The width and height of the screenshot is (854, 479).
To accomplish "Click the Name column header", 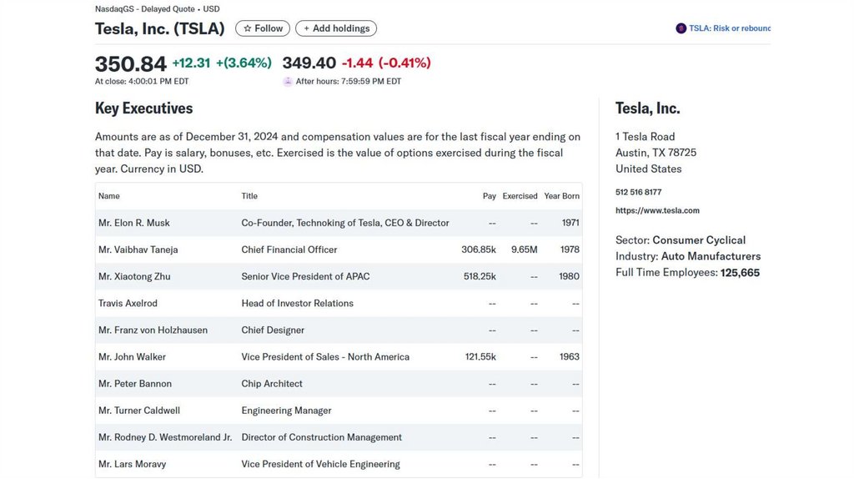I will 109,196.
